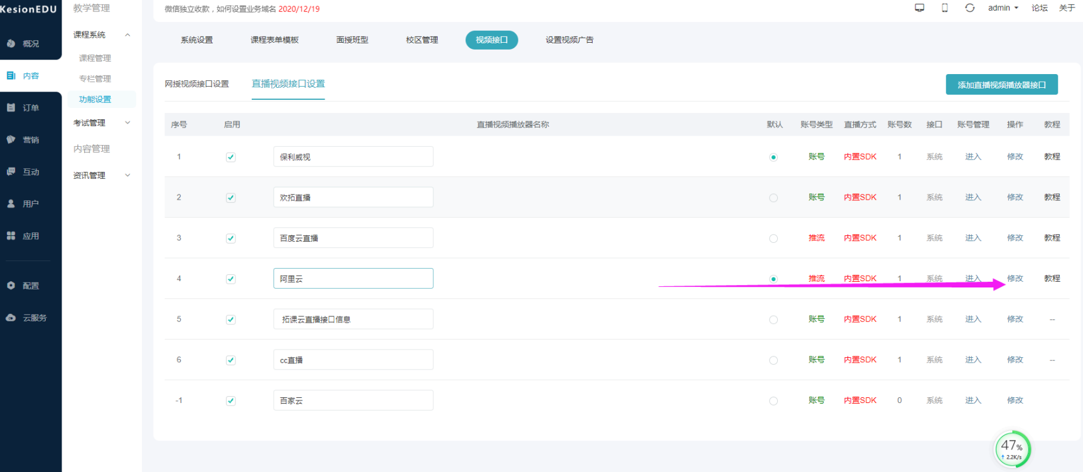Open 配置 settings gear icon in sidebar

tap(11, 286)
